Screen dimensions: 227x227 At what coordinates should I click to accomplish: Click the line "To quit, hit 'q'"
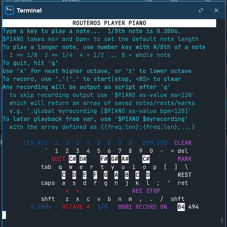30,63
